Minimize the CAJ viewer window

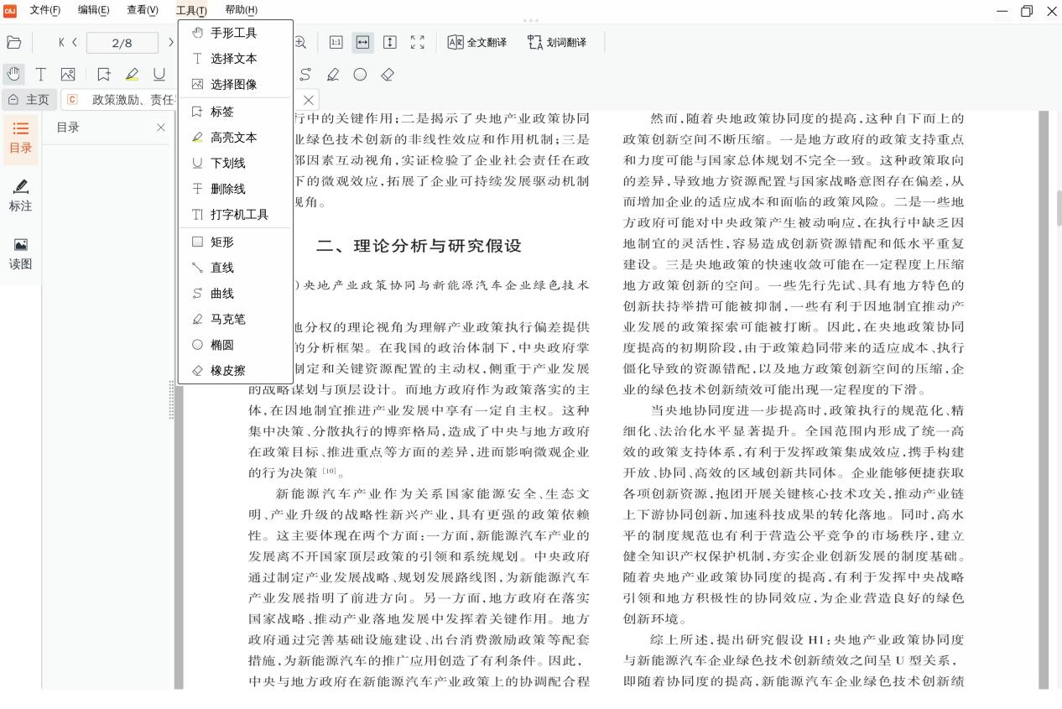click(1002, 11)
